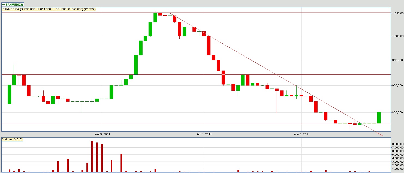Click the Volume [3.516] label
Image resolution: width=404 pixels, height=173 pixels.
click(x=12, y=139)
